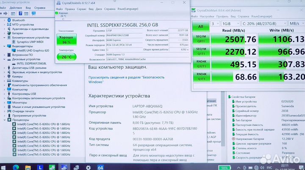This screenshot has height=170, width=305.
Task: Click the volume icon in system tray
Action: (x=262, y=167)
